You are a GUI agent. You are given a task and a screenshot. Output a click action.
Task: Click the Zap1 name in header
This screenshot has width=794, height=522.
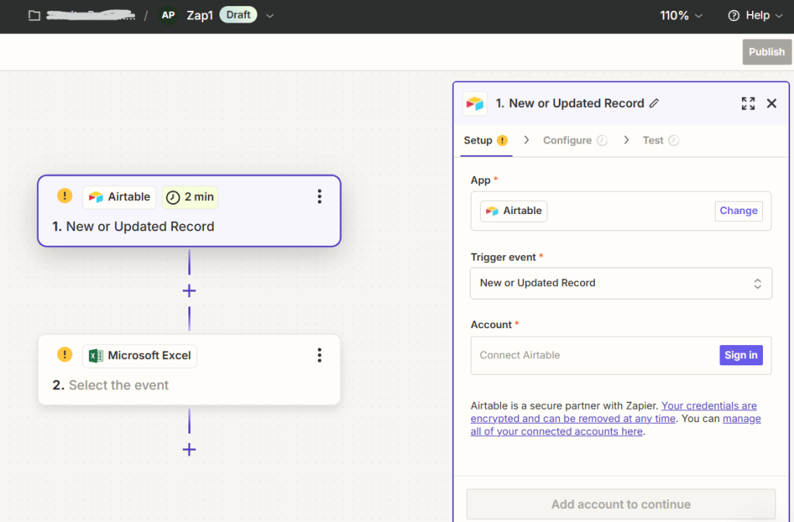[199, 16]
